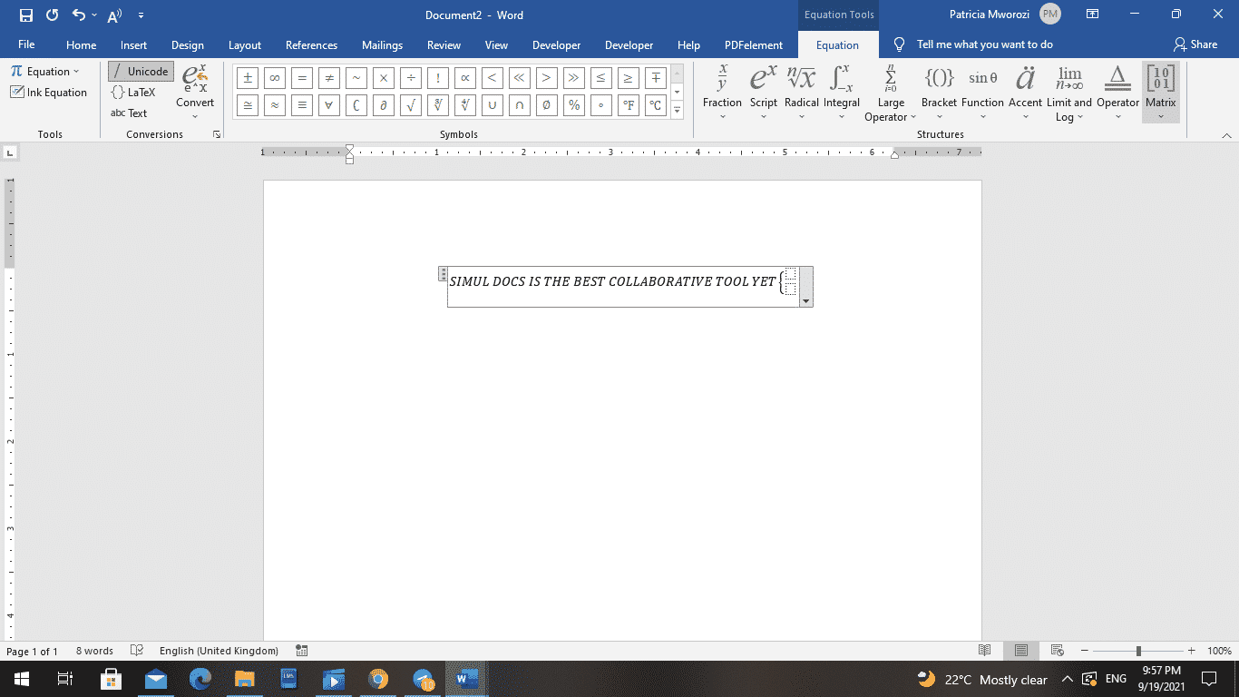Insert the degrees Celsius symbol
Image resolution: width=1239 pixels, height=697 pixels.
point(655,105)
